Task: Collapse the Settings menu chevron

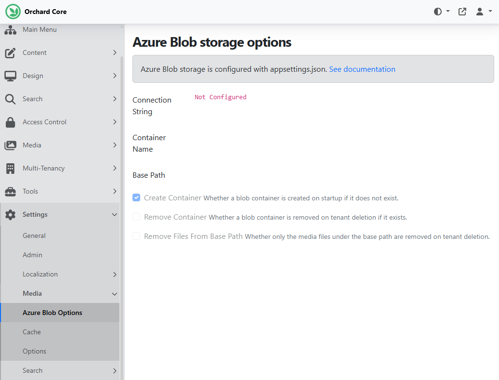Action: (x=115, y=215)
